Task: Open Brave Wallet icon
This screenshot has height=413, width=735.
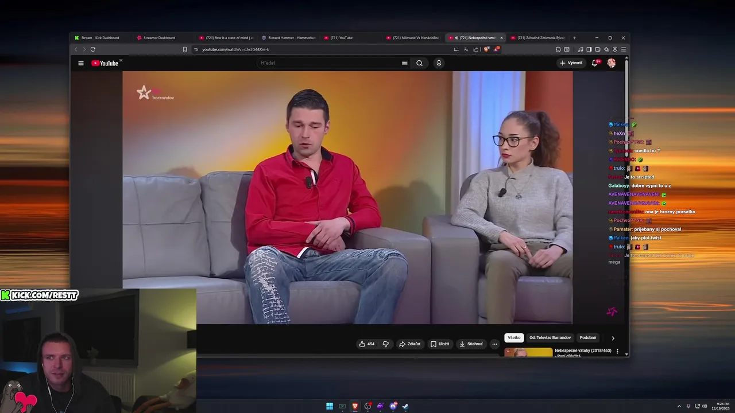Action: point(598,49)
